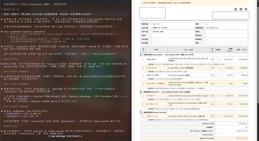259x141 pixels.
Task: Click the 客戶名稱（待填）value cell
Action: 173,31
